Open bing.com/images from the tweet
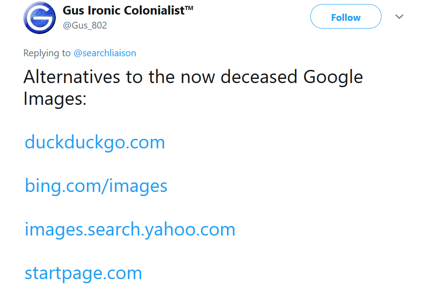This screenshot has width=426, height=285. (x=96, y=186)
